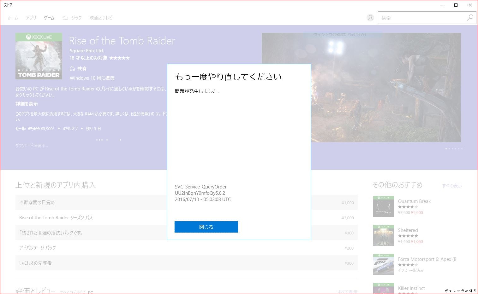This screenshot has height=294, width=478.
Task: Open the アプリ tab
Action: coord(31,18)
